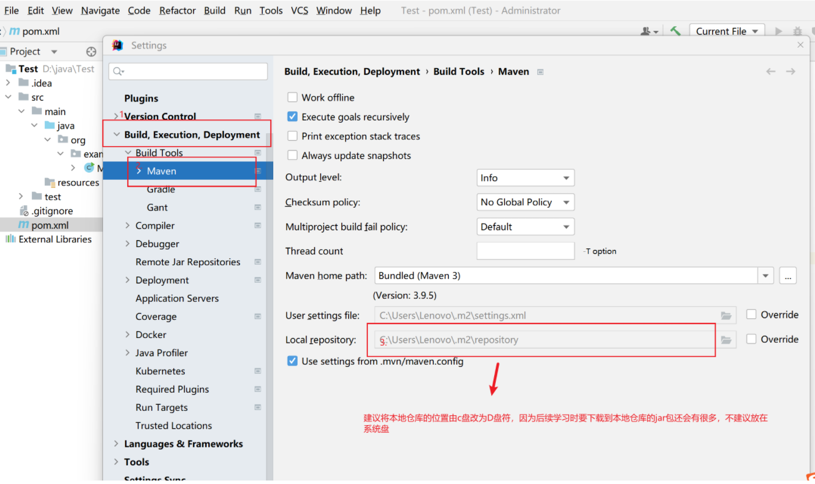Image resolution: width=815 pixels, height=484 pixels.
Task: Open the Code With Me user icon
Action: click(649, 31)
